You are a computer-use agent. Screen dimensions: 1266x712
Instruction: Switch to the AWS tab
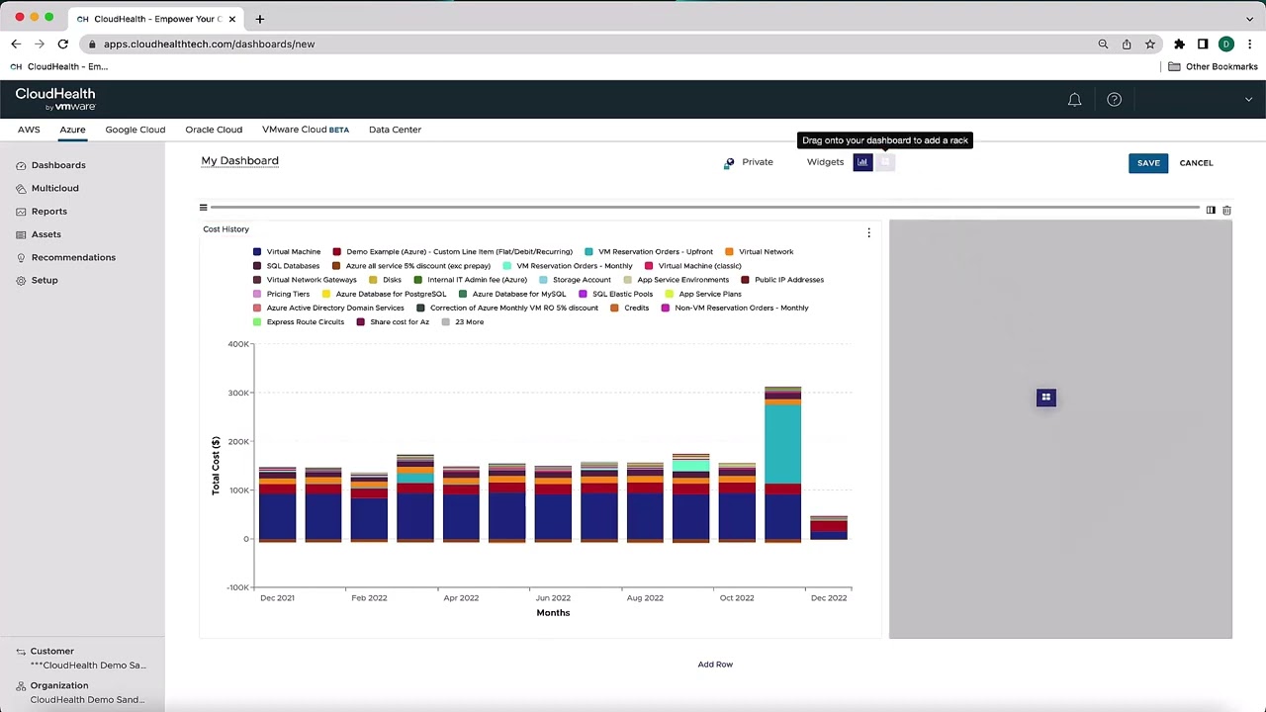(x=29, y=130)
